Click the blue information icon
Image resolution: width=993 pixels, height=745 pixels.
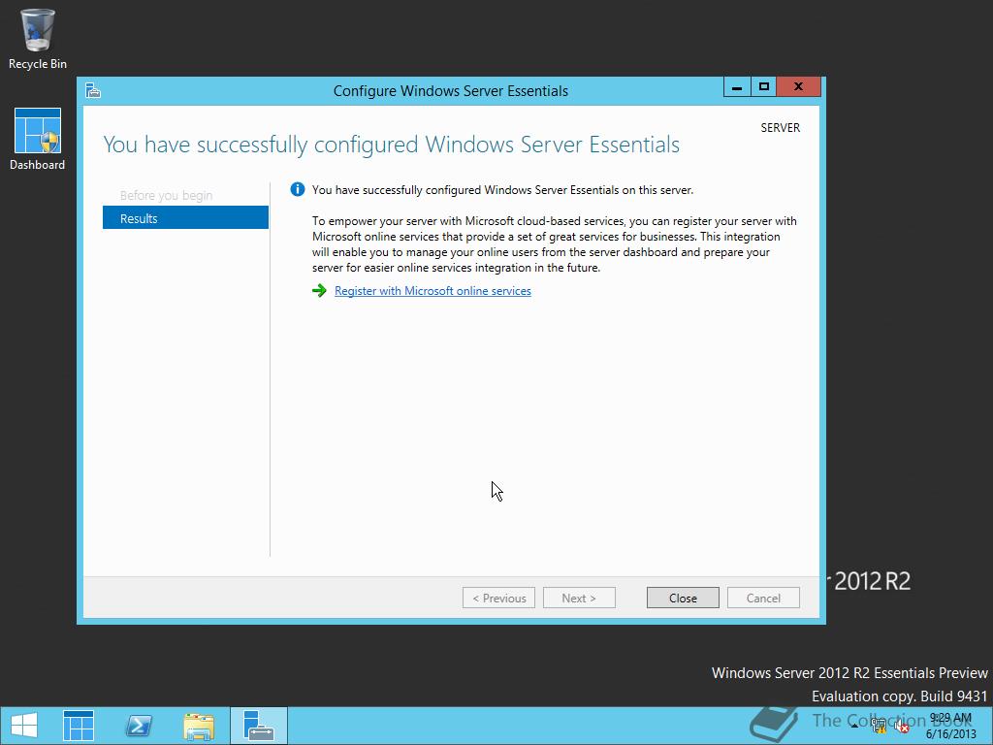pos(298,189)
